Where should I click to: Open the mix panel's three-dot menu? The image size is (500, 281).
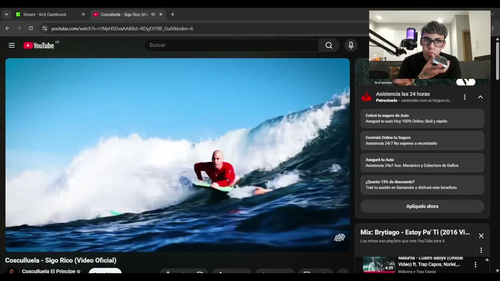(481, 250)
